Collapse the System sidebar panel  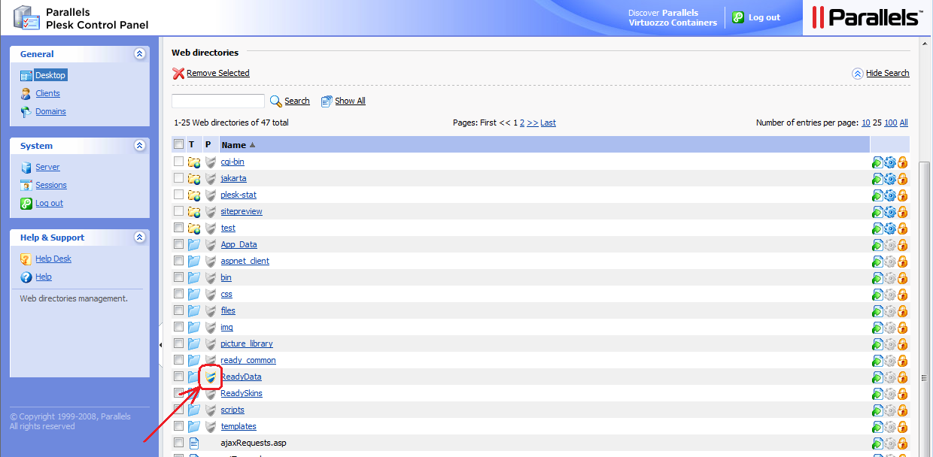139,146
